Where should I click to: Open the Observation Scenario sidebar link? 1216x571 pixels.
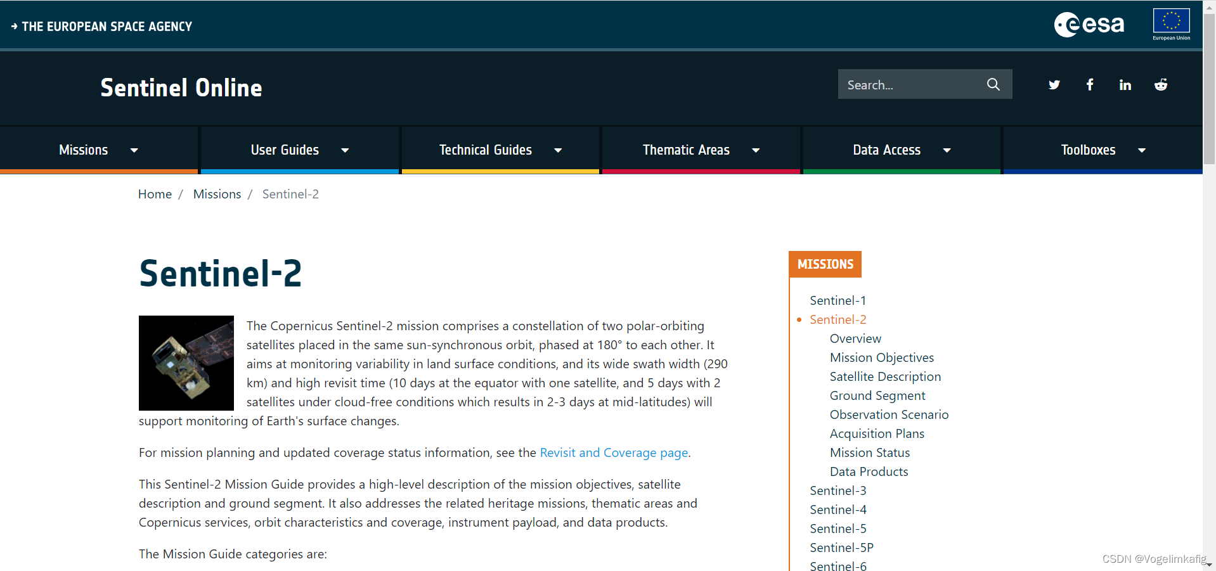tap(889, 414)
